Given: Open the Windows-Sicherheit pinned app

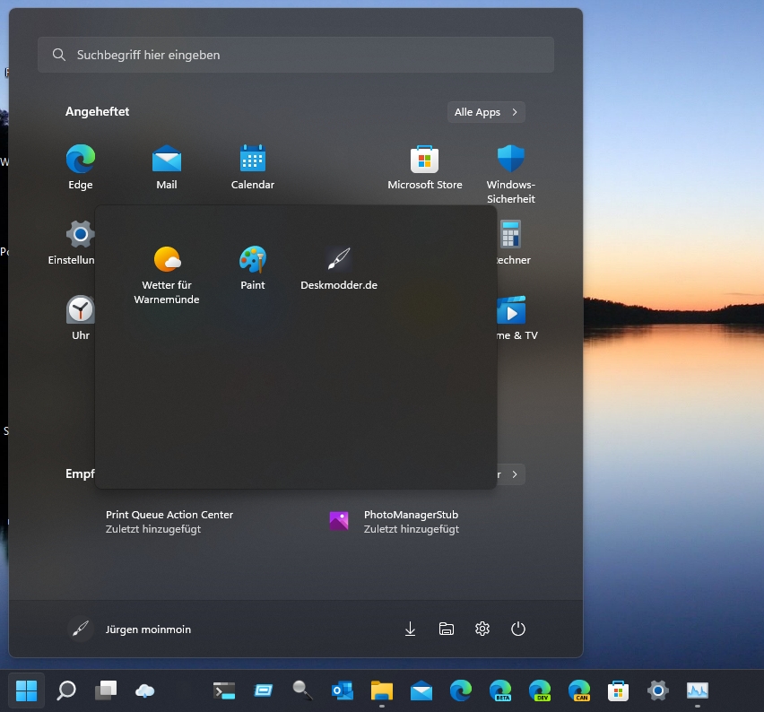Looking at the screenshot, I should (x=510, y=173).
